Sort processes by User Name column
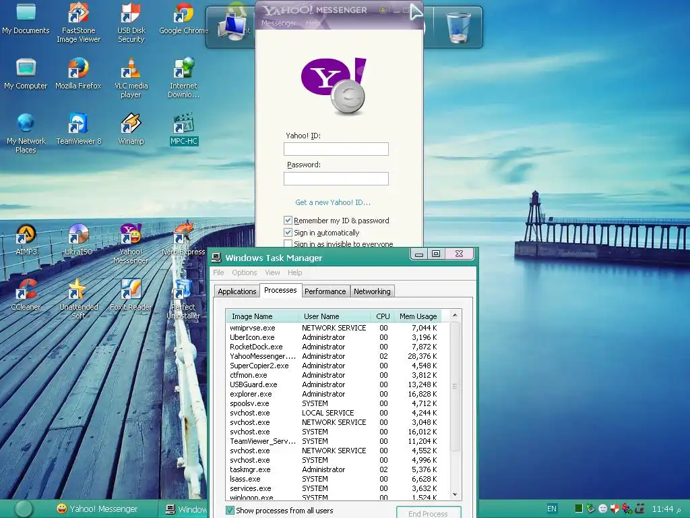The height and width of the screenshot is (518, 690). pos(334,316)
